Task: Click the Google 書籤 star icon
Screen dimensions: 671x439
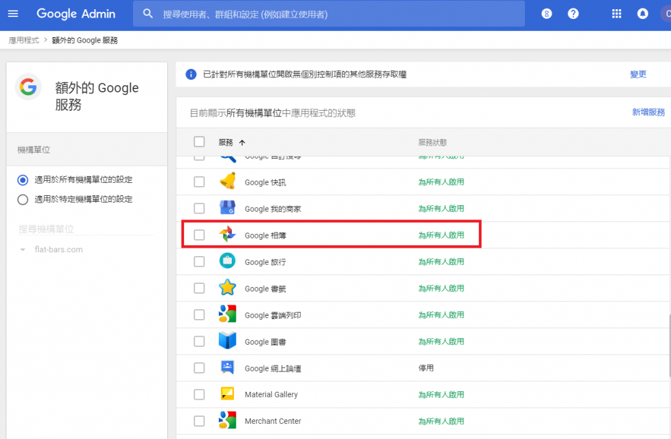Action: pos(227,288)
